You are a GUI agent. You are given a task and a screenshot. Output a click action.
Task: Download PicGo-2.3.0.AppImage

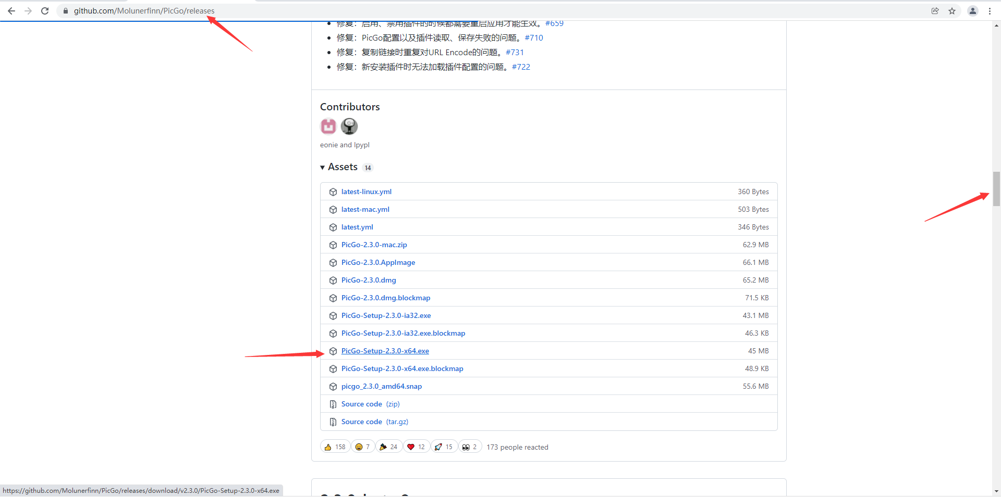(x=379, y=262)
